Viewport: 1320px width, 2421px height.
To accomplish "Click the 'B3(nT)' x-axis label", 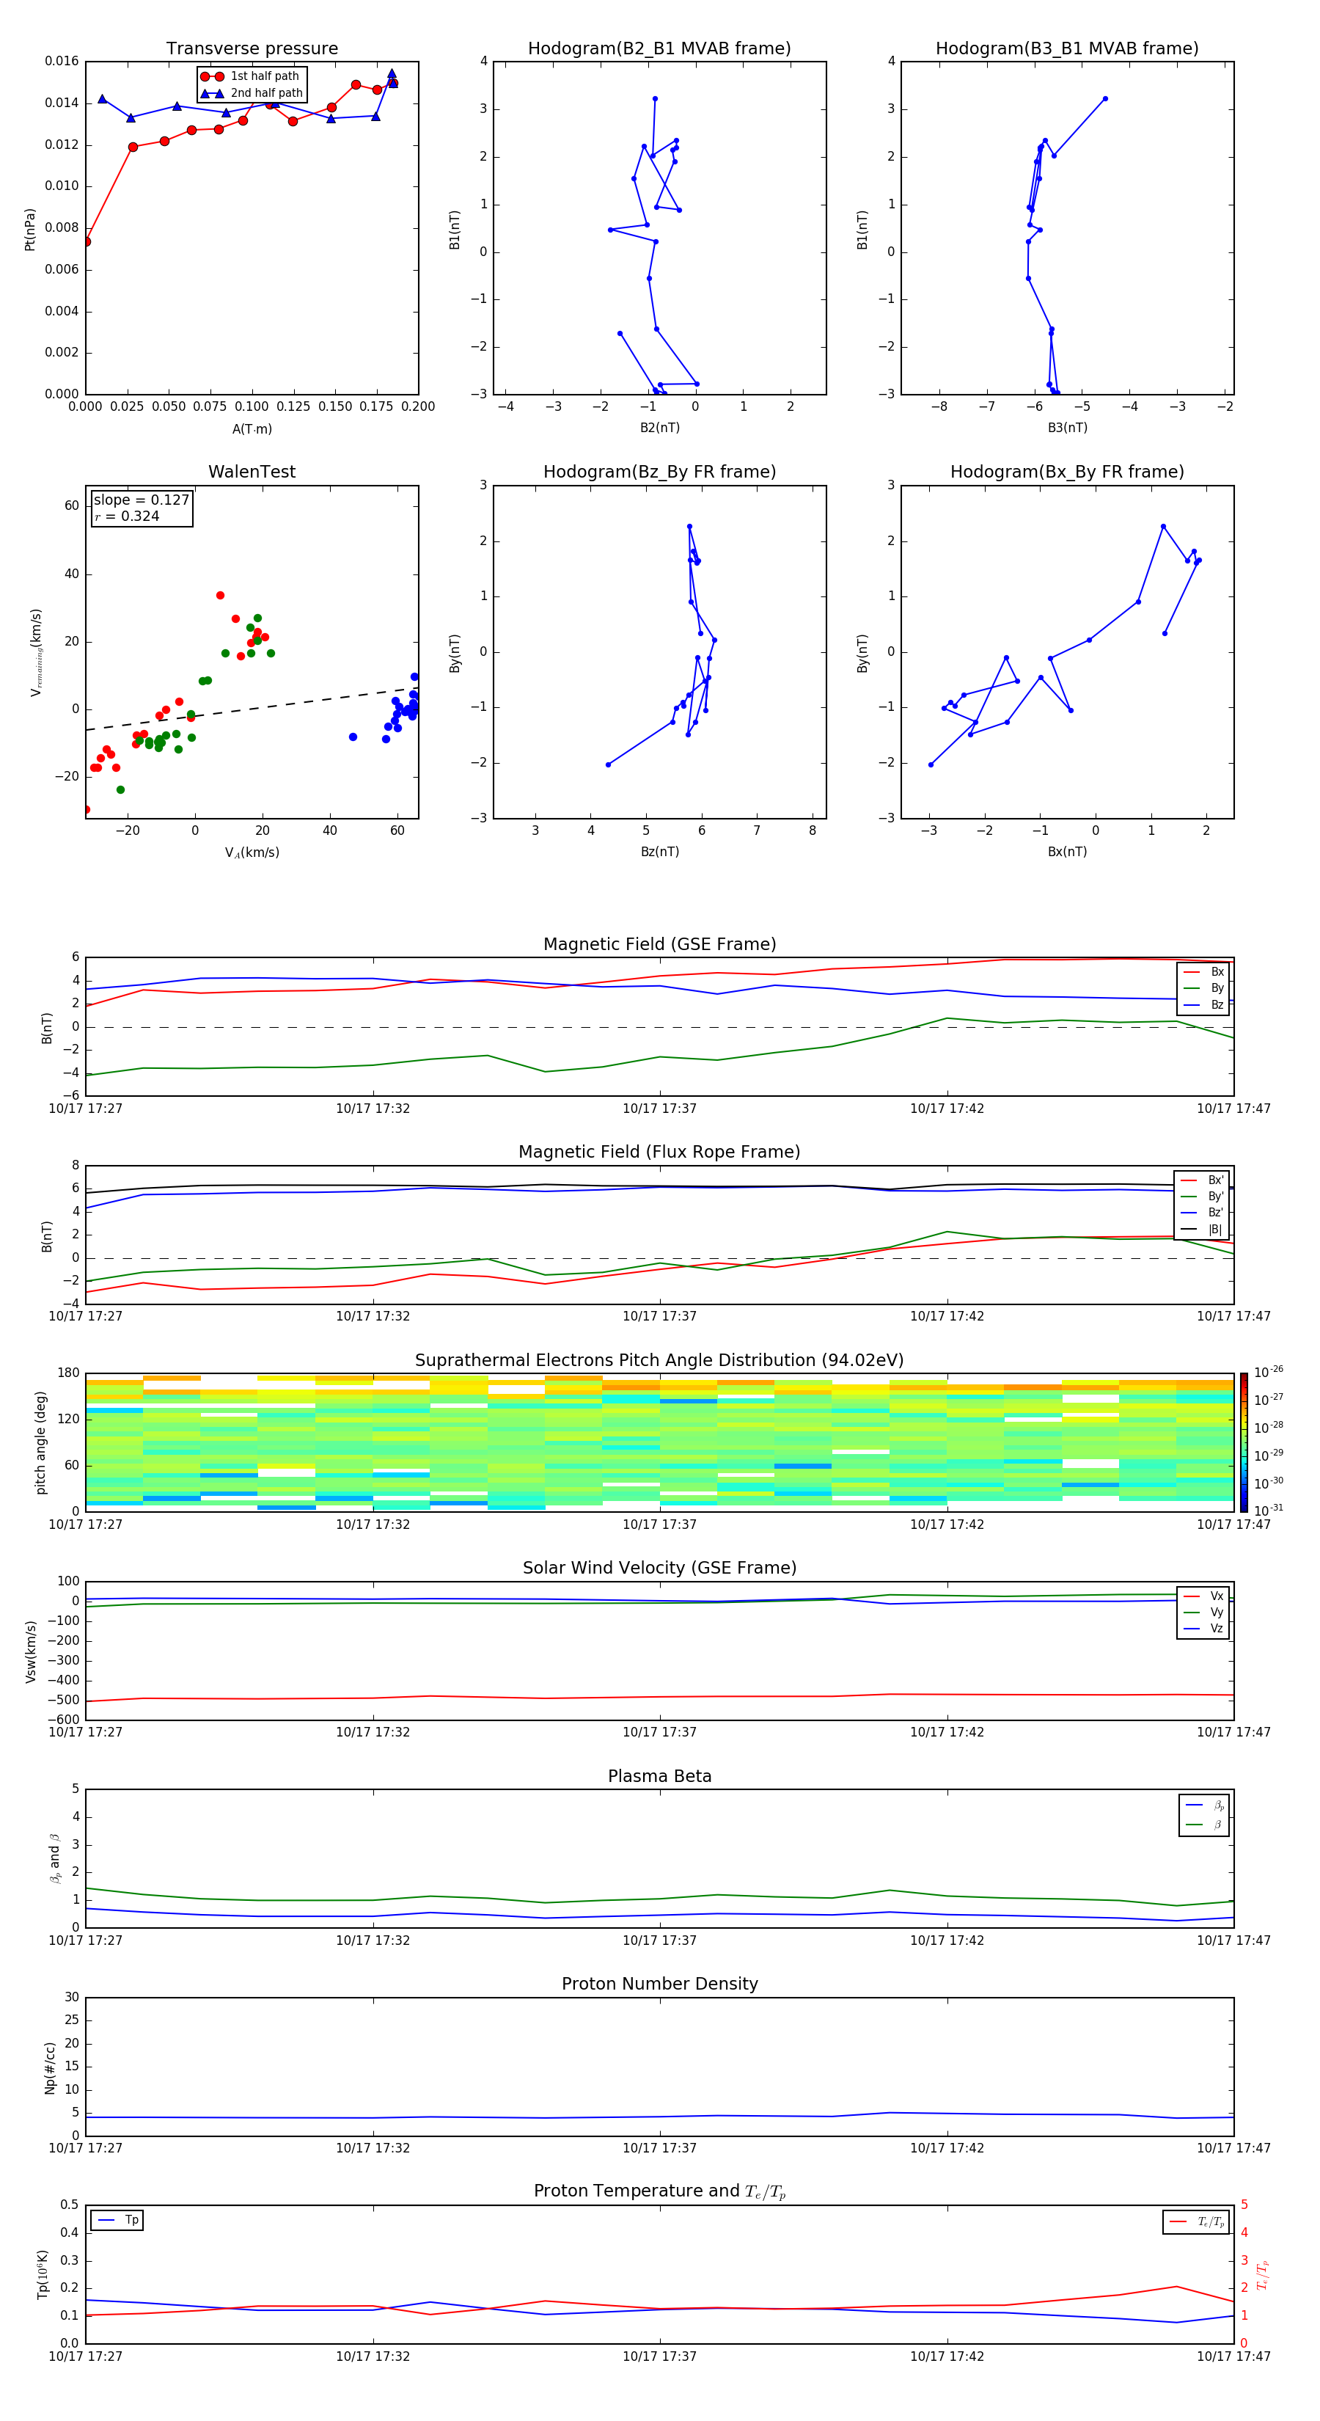I will tap(1067, 428).
